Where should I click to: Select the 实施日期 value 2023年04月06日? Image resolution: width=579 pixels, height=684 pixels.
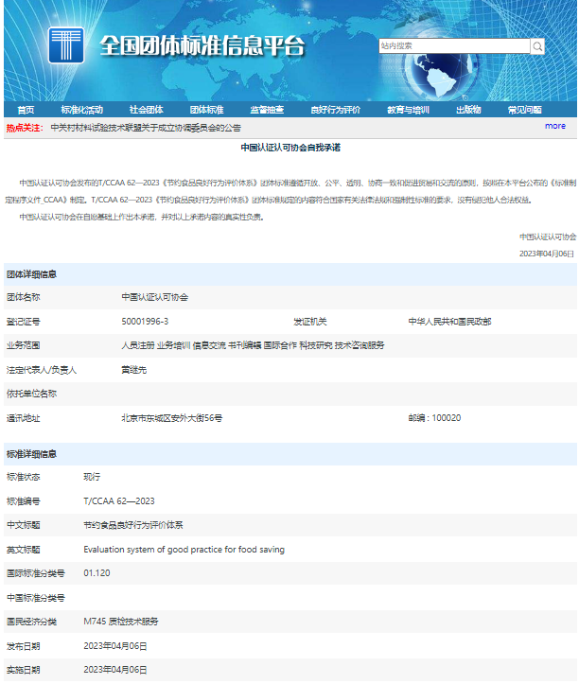[115, 670]
